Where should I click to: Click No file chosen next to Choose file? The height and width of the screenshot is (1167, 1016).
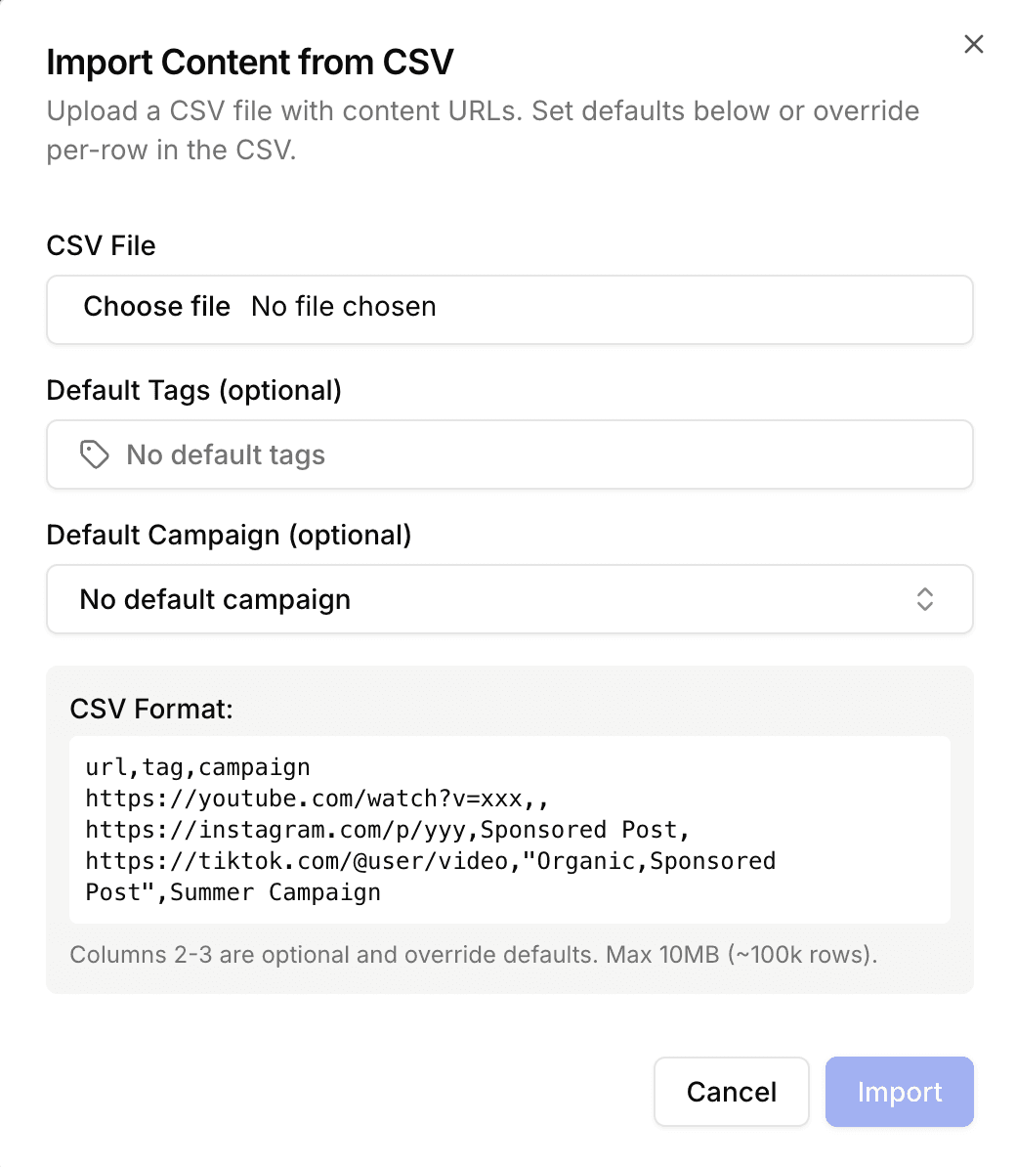343,306
